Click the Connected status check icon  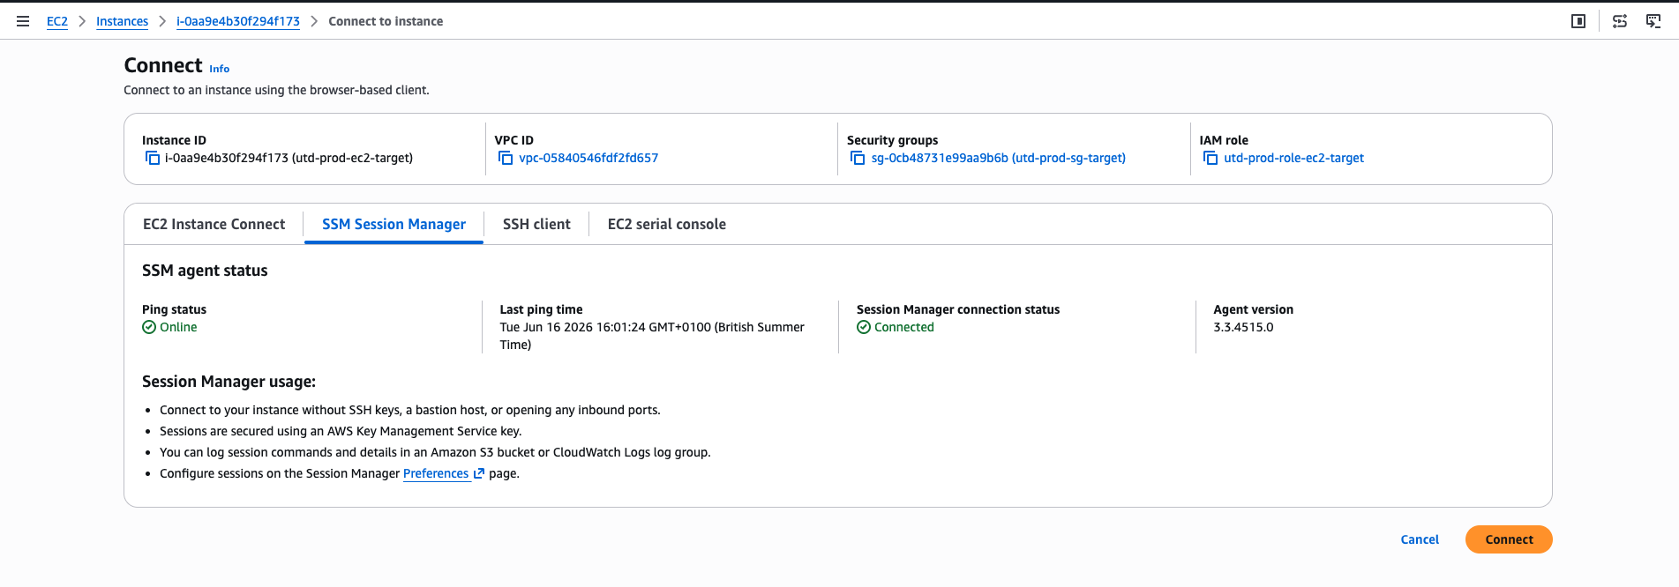864,327
